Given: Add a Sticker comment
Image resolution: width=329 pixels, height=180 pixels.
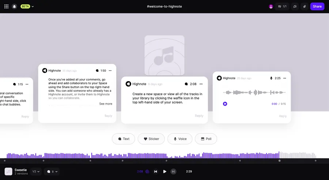Looking at the screenshot, I should (x=151, y=139).
